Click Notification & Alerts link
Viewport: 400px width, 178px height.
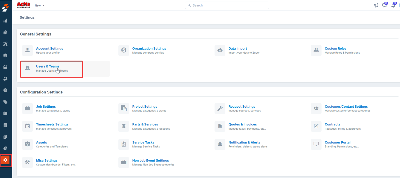tap(244, 142)
